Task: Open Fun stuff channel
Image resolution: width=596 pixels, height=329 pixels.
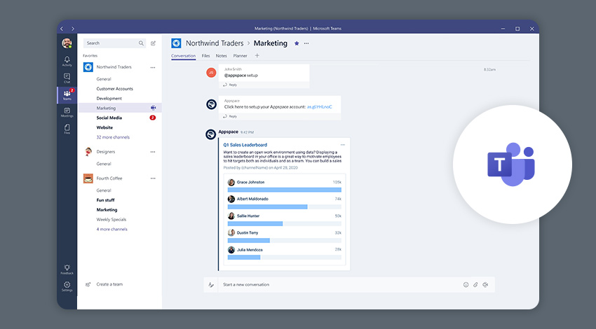Action: (105, 200)
